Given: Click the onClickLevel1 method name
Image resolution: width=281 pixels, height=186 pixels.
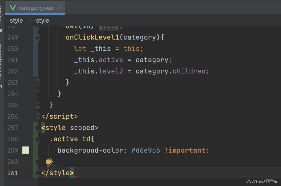Looking at the screenshot, I should (92, 37).
